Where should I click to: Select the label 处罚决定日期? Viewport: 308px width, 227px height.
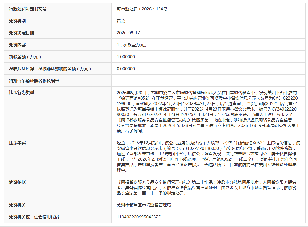coord(21,33)
